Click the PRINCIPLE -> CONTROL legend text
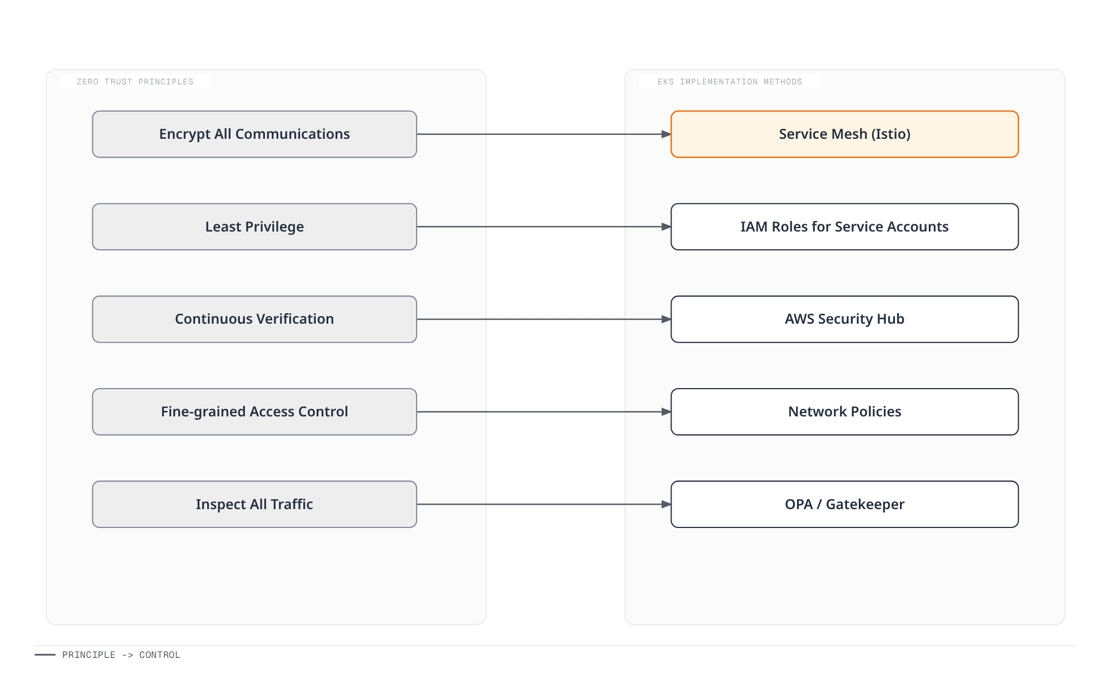The height and width of the screenshot is (694, 1111). coord(121,655)
